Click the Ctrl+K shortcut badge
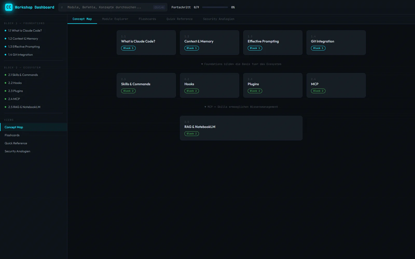The image size is (415, 259). pos(159,7)
